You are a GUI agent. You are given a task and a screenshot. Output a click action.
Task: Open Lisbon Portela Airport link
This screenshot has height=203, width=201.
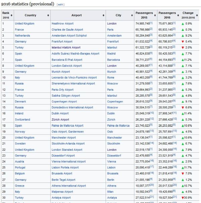65,167
